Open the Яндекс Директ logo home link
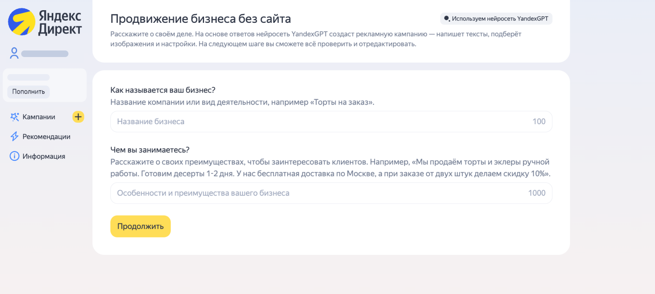The image size is (655, 294). pyautogui.click(x=45, y=22)
